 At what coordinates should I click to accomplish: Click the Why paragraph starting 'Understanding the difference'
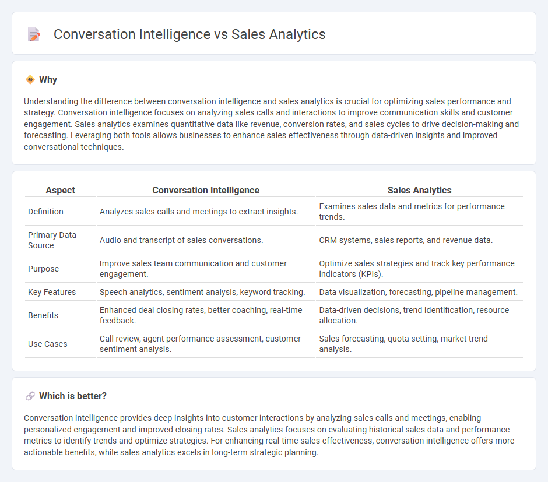coord(271,124)
